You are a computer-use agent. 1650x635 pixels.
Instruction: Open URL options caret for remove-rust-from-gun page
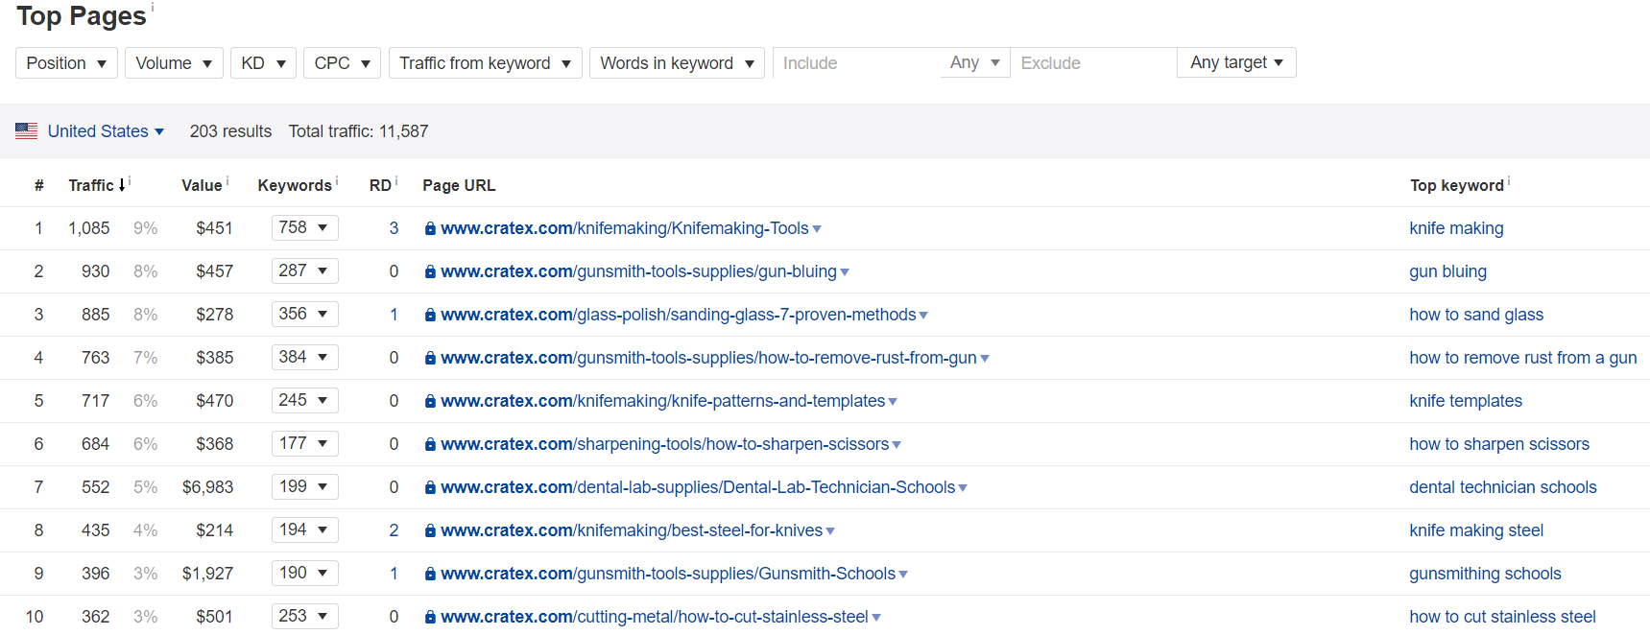pos(985,359)
